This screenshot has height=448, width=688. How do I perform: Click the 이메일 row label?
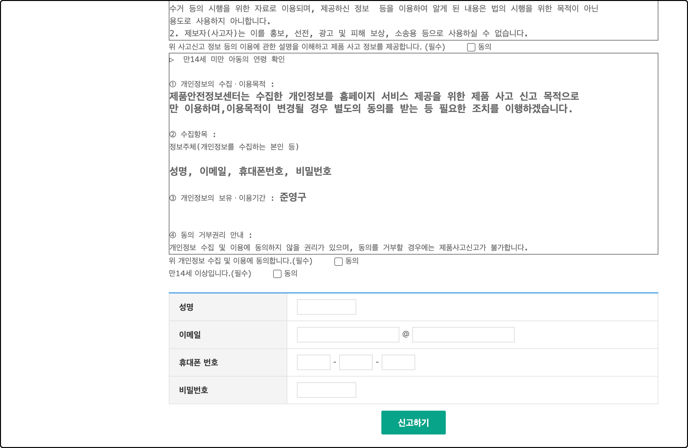(x=190, y=335)
